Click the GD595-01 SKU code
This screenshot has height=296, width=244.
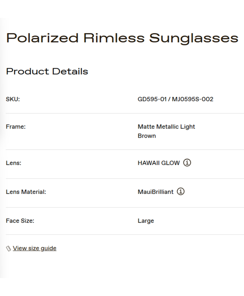click(x=151, y=99)
